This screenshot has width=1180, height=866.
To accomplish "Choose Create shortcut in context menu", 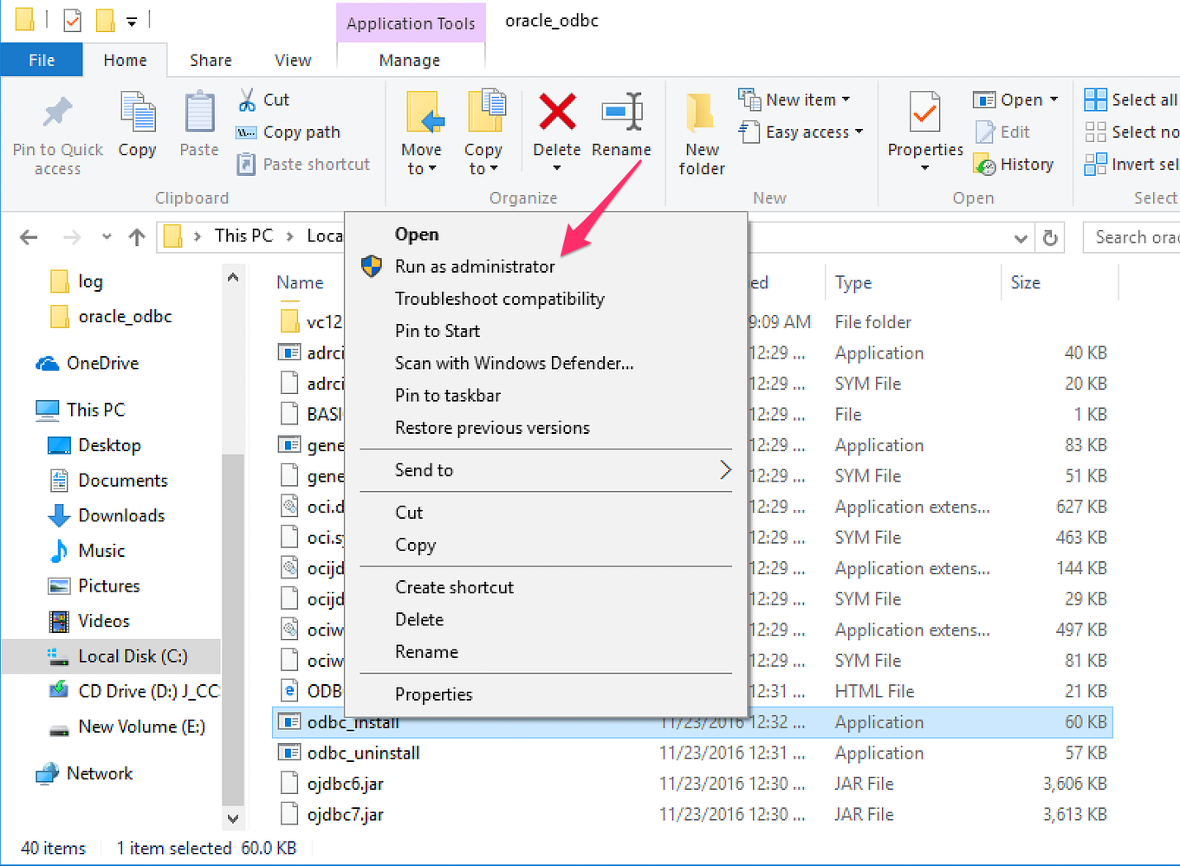I will (x=455, y=587).
